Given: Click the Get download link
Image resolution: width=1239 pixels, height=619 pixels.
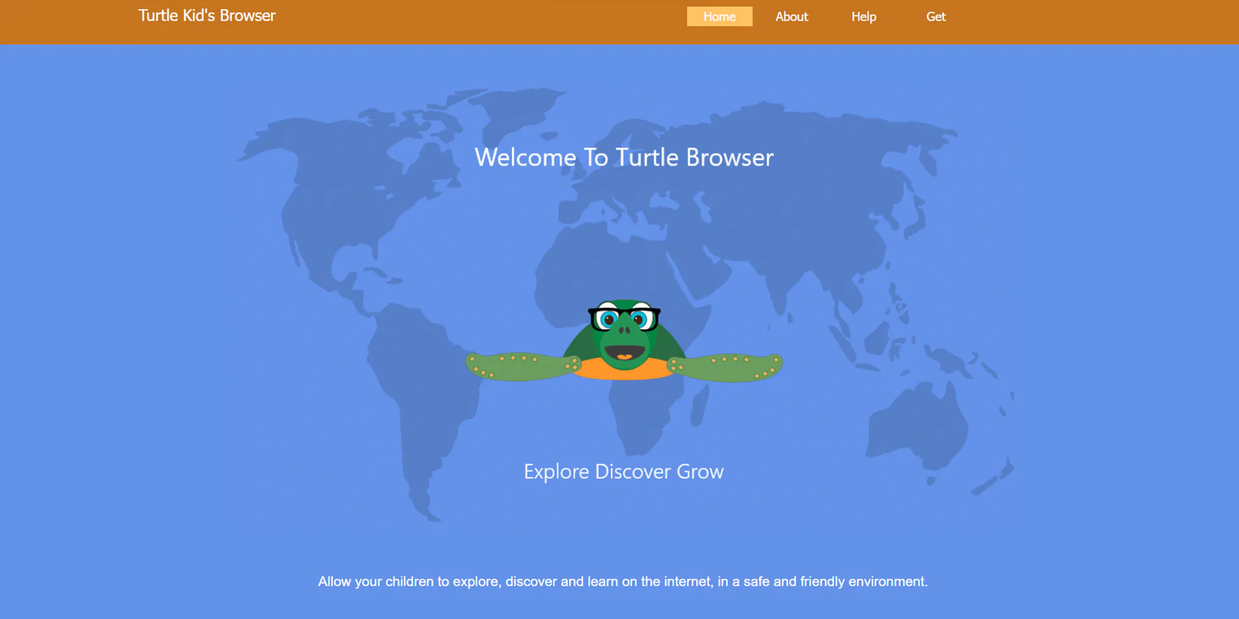Looking at the screenshot, I should tap(936, 16).
